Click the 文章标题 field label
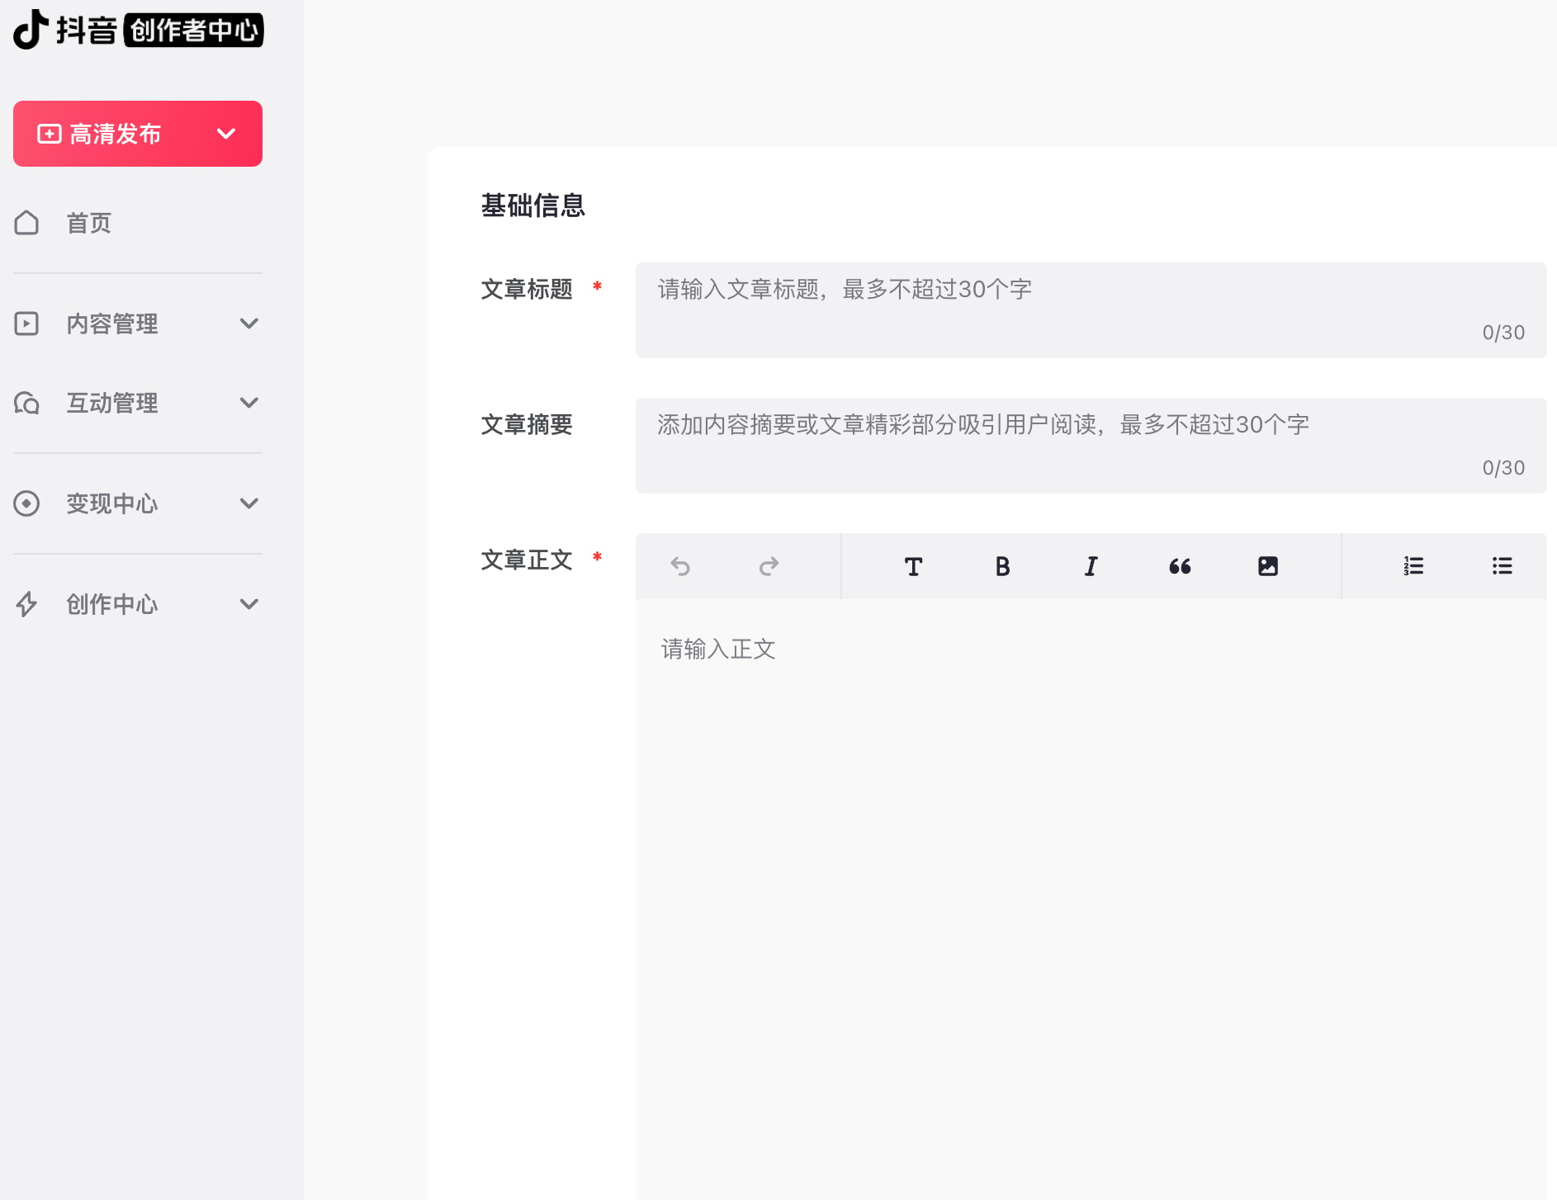The image size is (1557, 1200). 527,290
